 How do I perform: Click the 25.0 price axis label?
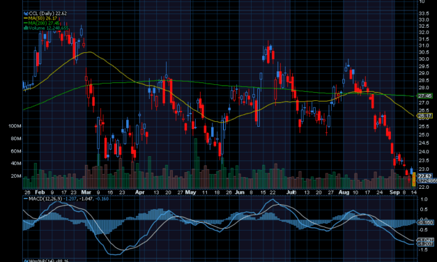(424, 135)
